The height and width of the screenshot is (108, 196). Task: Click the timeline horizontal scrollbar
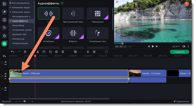[59, 99]
